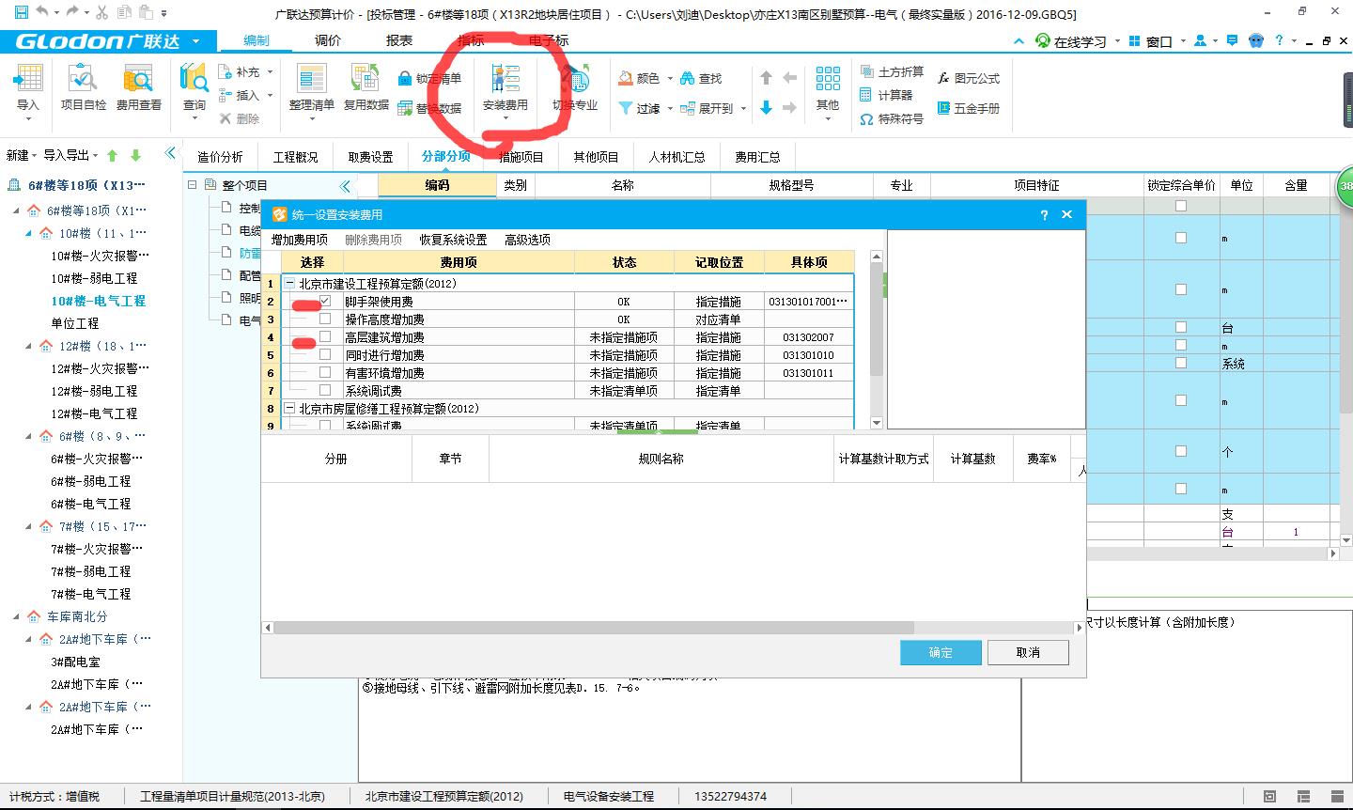Toggle 锁定综合单价 checkbox in 个 row
The width and height of the screenshot is (1353, 810).
click(x=1181, y=450)
